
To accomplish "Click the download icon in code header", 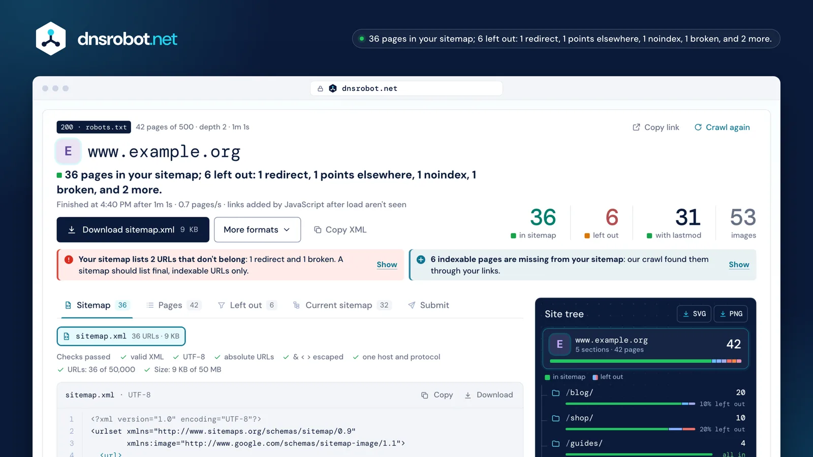I will tap(467, 395).
